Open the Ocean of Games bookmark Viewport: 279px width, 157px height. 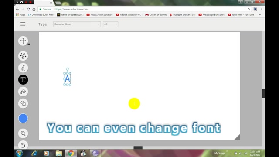coord(156,15)
